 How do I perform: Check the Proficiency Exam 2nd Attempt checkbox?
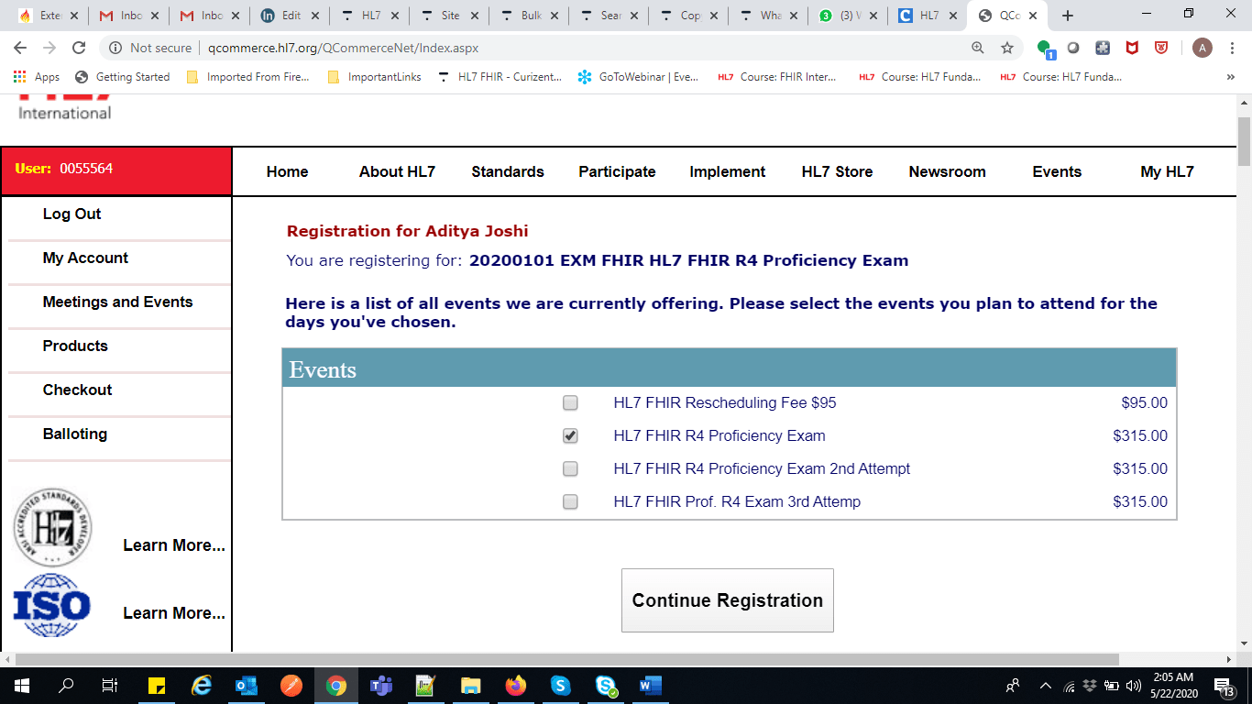pos(570,468)
